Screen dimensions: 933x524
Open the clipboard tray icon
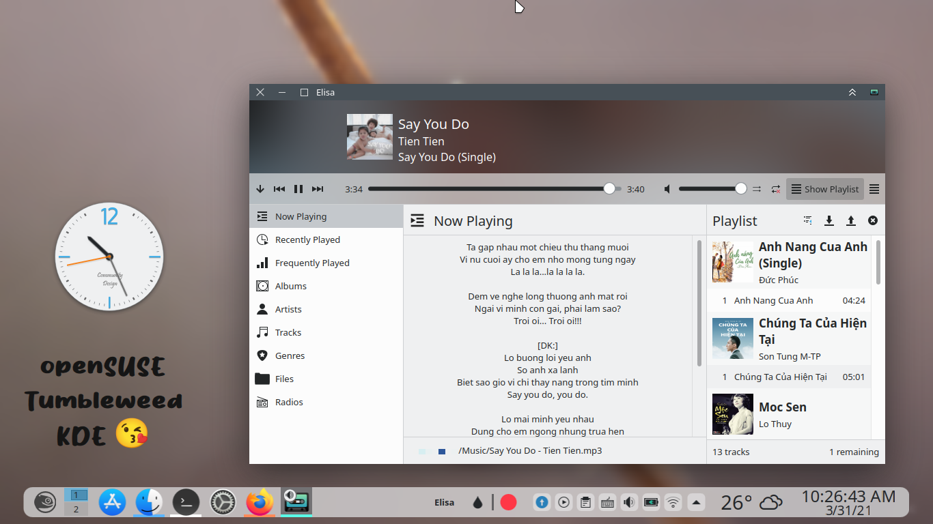[x=585, y=503]
